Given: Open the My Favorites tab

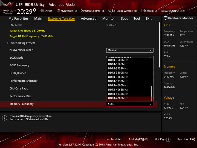Looking at the screenshot, I should pos(19,19).
